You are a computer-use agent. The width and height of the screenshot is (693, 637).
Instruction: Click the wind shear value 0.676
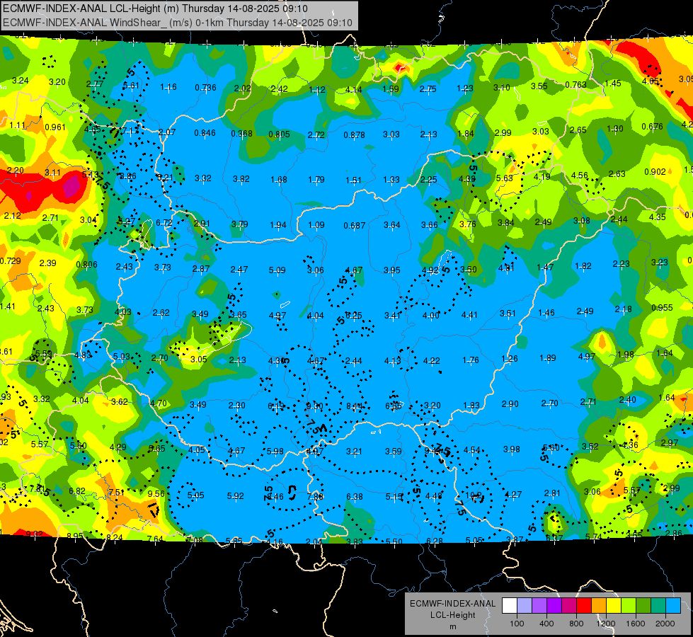tap(653, 127)
